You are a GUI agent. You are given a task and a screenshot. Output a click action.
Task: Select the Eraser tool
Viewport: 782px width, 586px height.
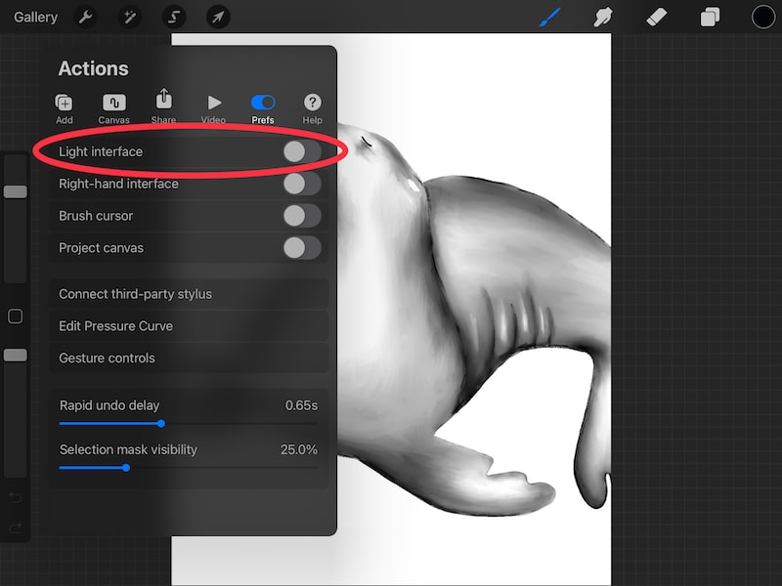[658, 17]
